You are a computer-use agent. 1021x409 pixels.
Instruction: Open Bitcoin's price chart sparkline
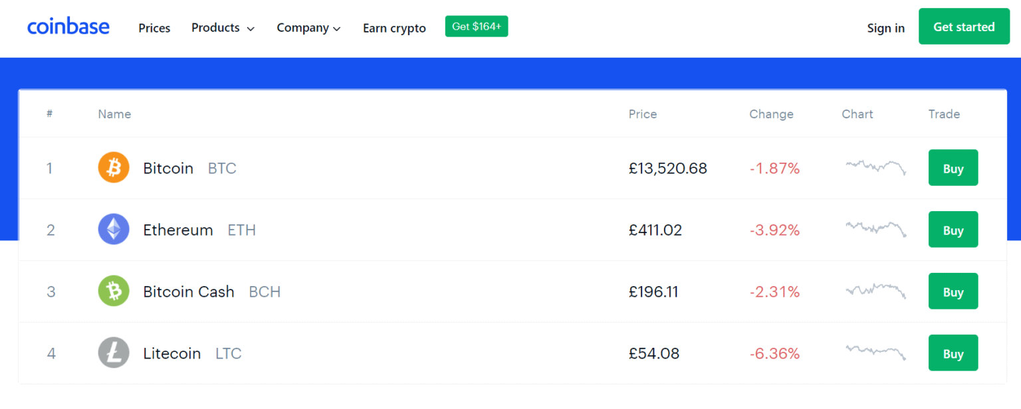point(875,168)
